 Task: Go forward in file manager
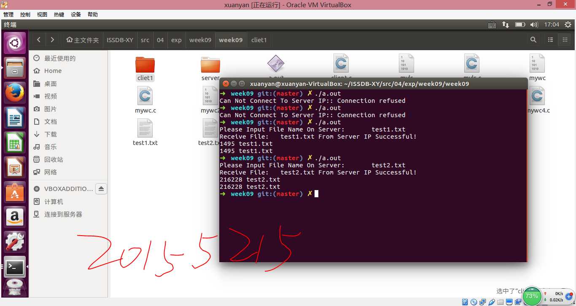coord(52,40)
